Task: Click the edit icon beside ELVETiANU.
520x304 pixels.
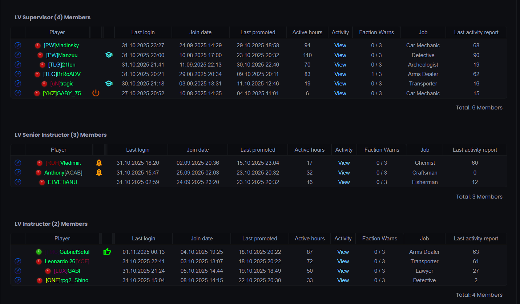Action: click(x=18, y=182)
